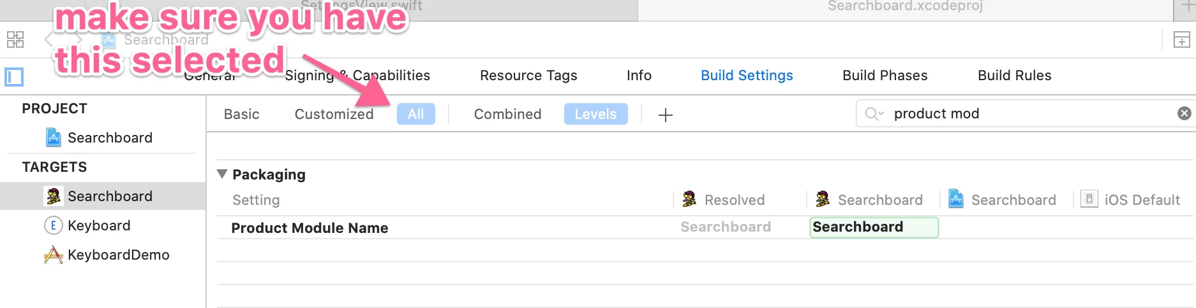The image size is (1196, 308).
Task: Edit the Product Module Name target value field
Action: tap(873, 227)
